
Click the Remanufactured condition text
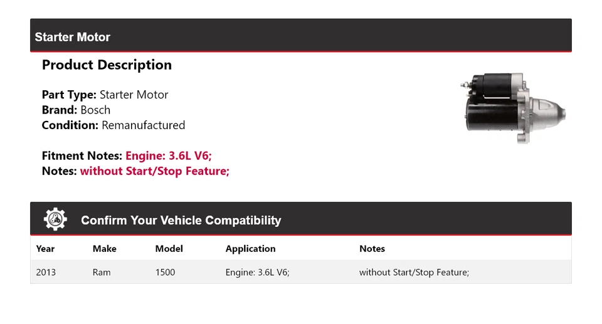point(143,125)
